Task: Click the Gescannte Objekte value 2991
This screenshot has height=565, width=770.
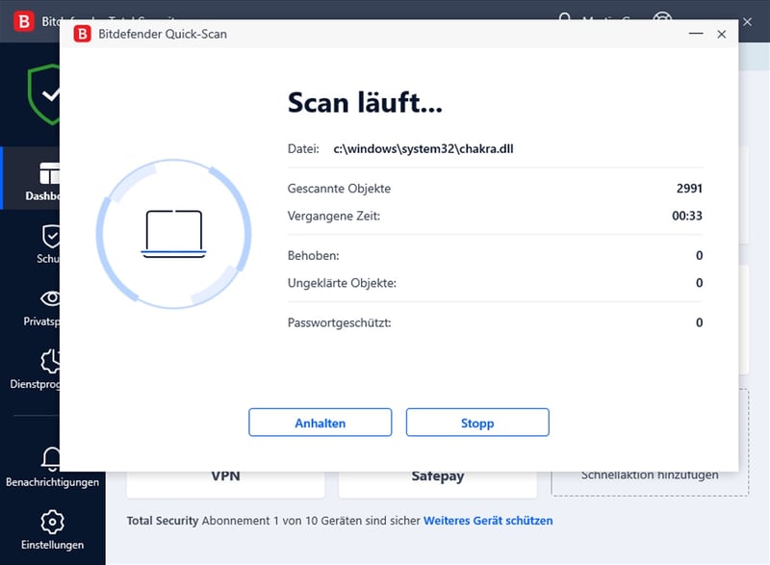Action: pyautogui.click(x=689, y=189)
